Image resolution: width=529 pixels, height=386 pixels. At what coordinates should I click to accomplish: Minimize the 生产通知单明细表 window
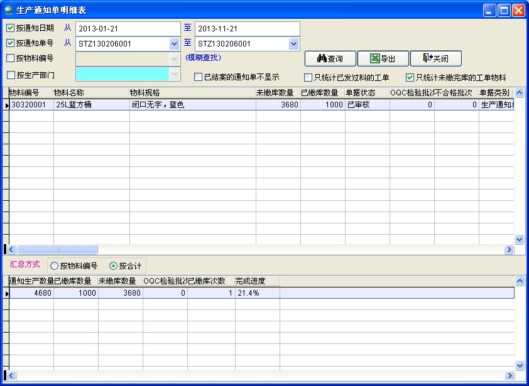(x=489, y=10)
